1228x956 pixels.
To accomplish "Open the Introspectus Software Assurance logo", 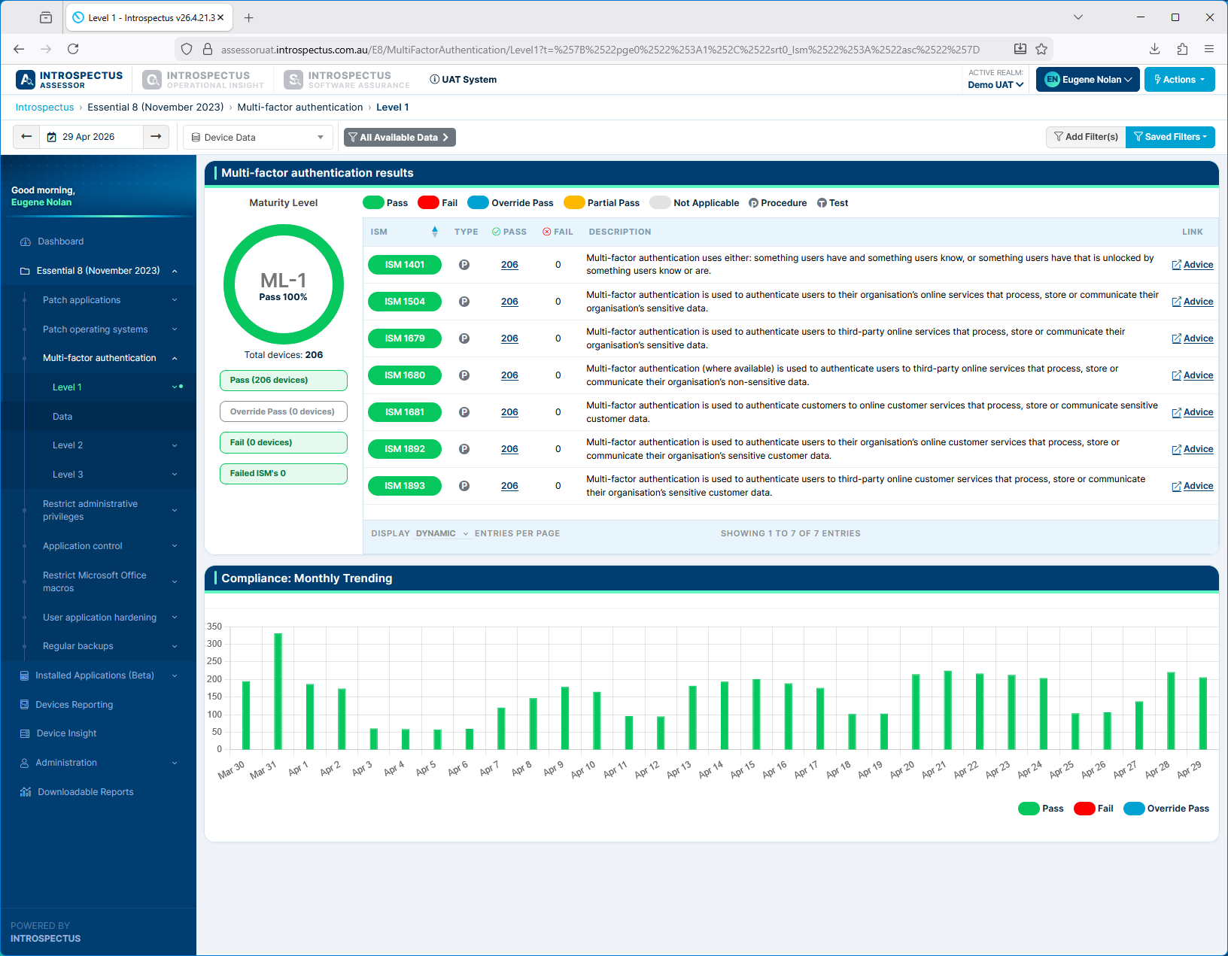I will (347, 80).
